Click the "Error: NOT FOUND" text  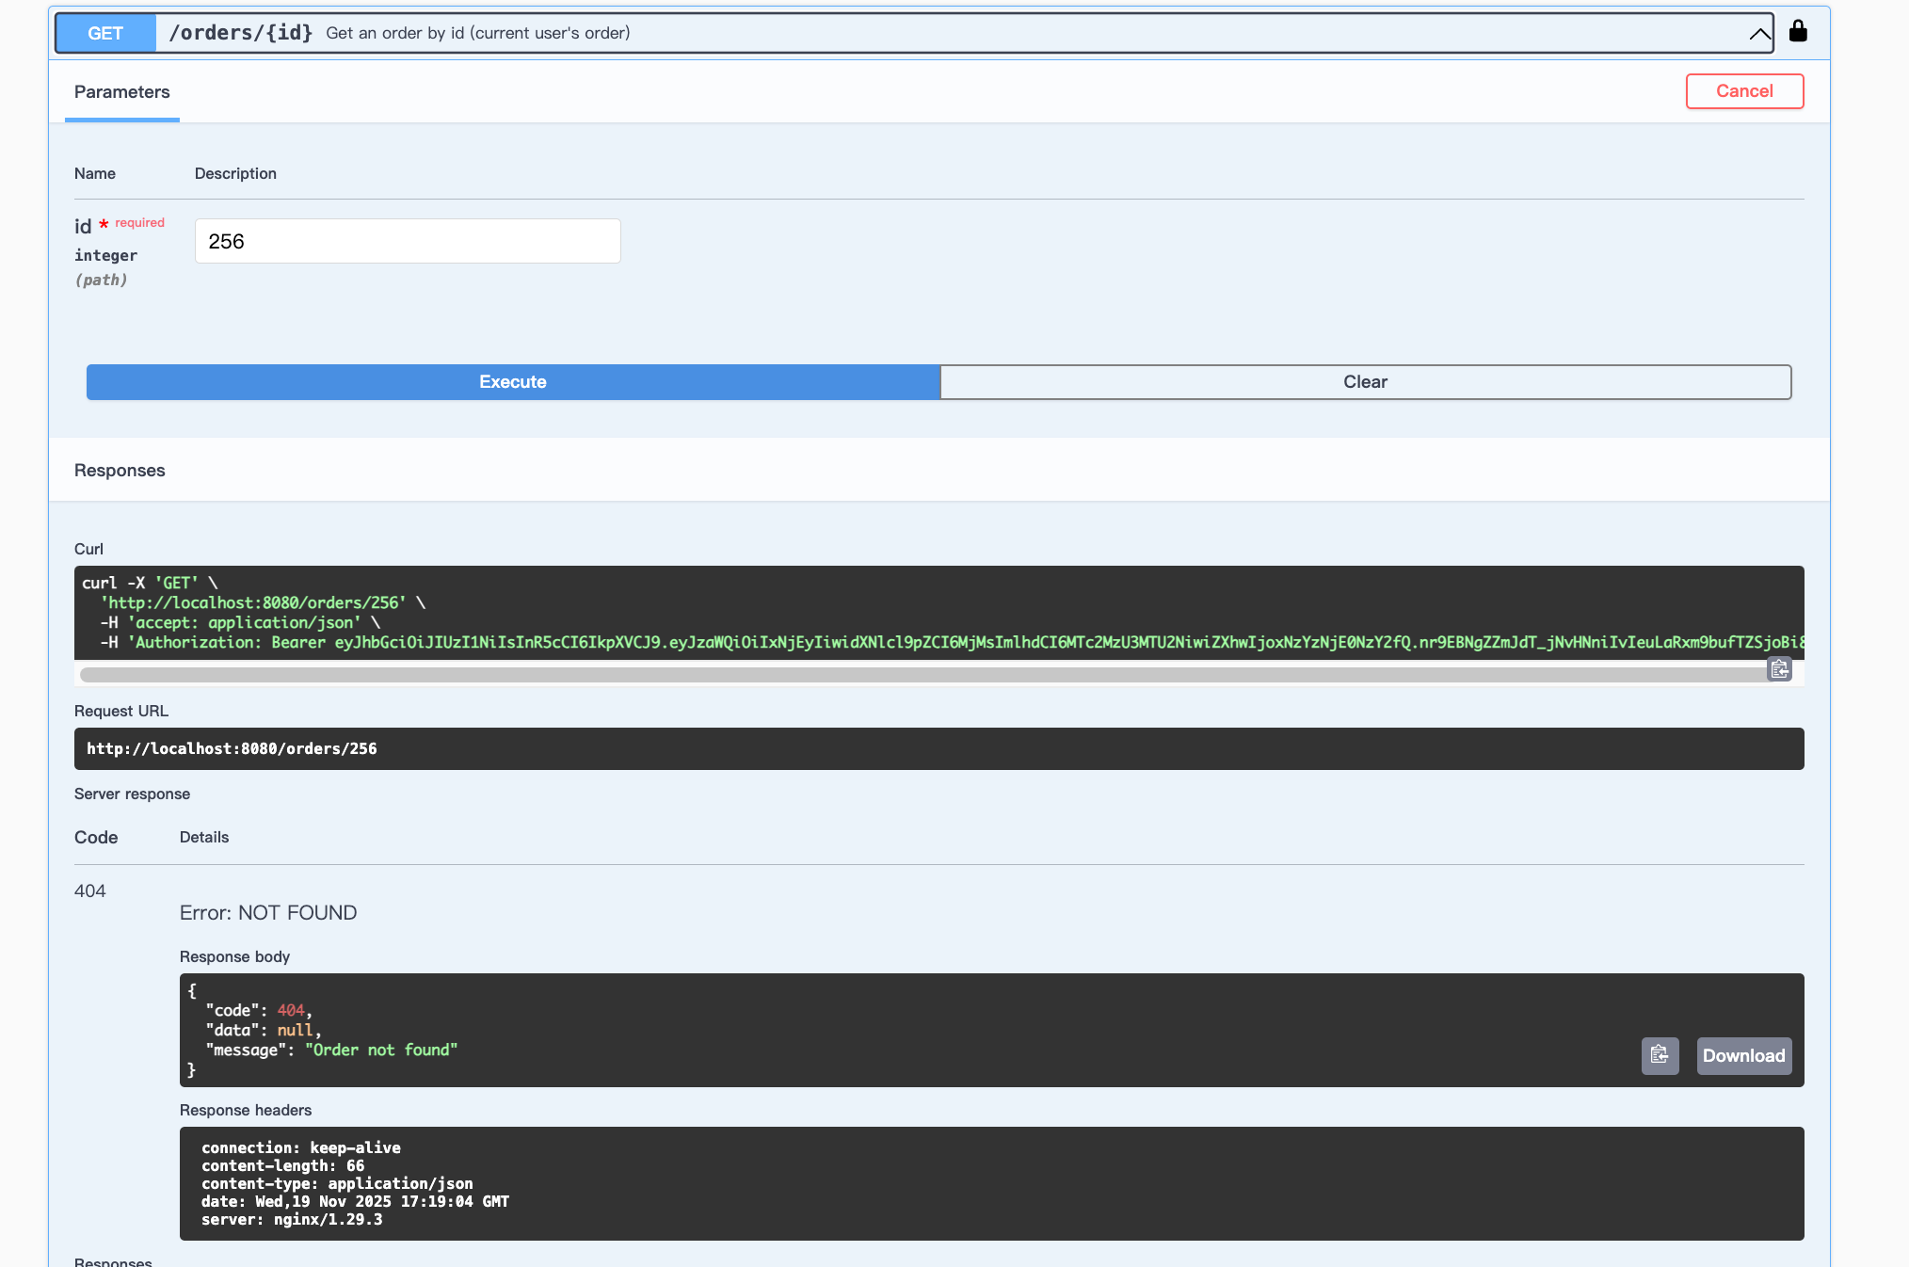pyautogui.click(x=268, y=913)
